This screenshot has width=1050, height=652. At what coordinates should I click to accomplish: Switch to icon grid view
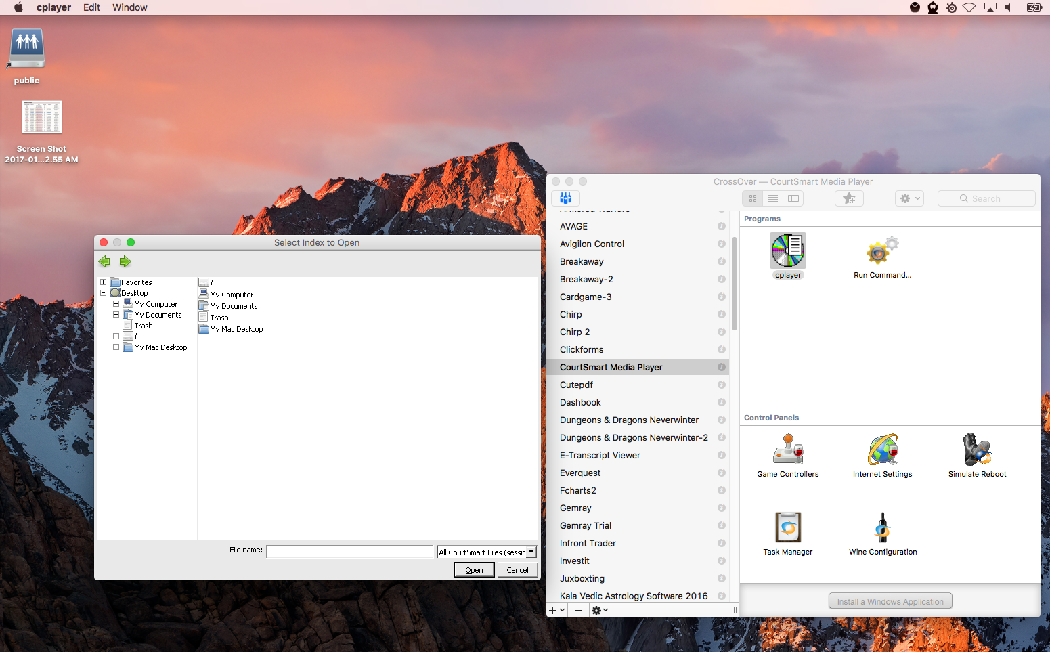753,198
